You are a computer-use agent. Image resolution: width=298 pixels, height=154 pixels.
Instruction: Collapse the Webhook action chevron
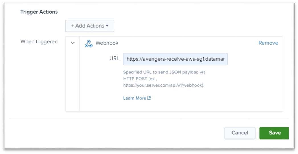click(x=73, y=43)
